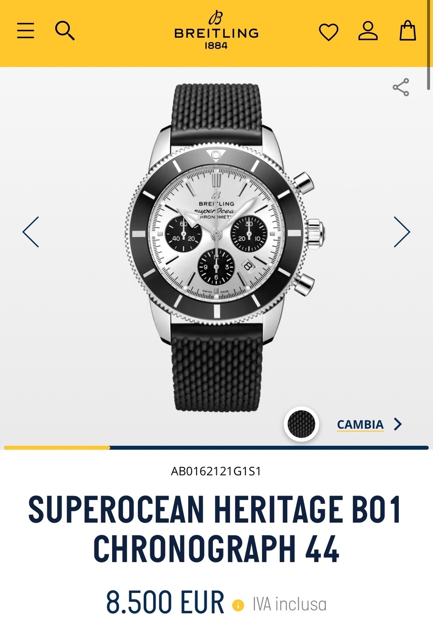Open the user account icon
This screenshot has height=633, width=433.
tap(368, 31)
